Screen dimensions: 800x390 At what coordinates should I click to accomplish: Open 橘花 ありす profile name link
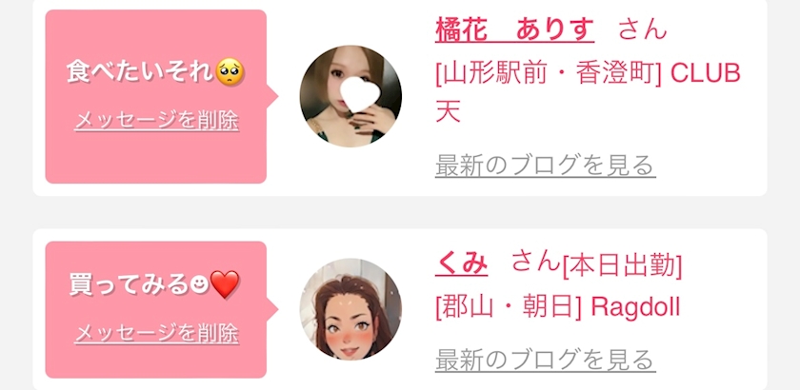point(514,29)
